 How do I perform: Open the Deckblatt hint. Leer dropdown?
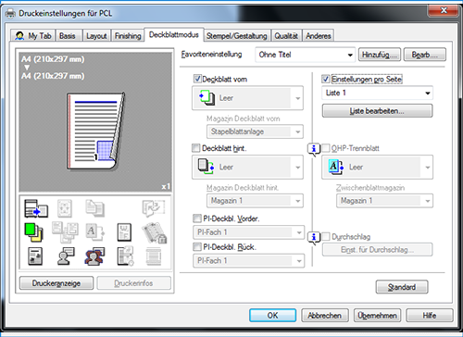(247, 168)
